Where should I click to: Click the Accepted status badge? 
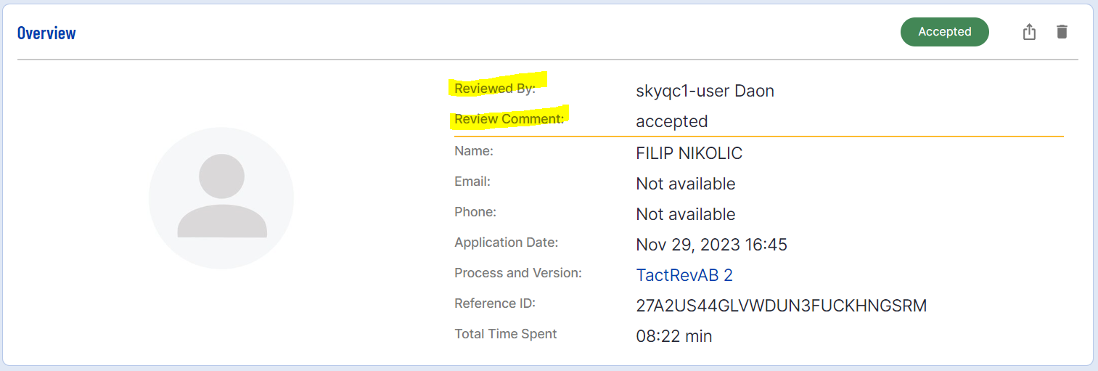(944, 32)
